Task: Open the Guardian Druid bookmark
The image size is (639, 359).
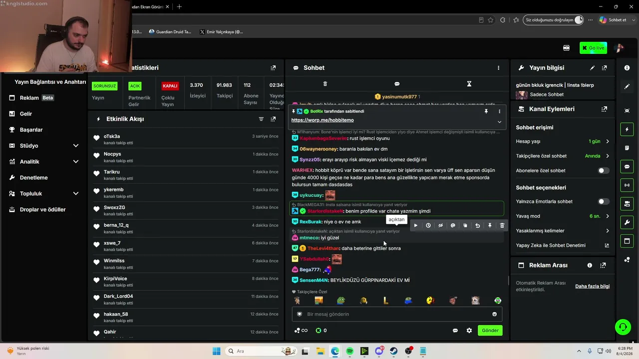Action: 170,32
